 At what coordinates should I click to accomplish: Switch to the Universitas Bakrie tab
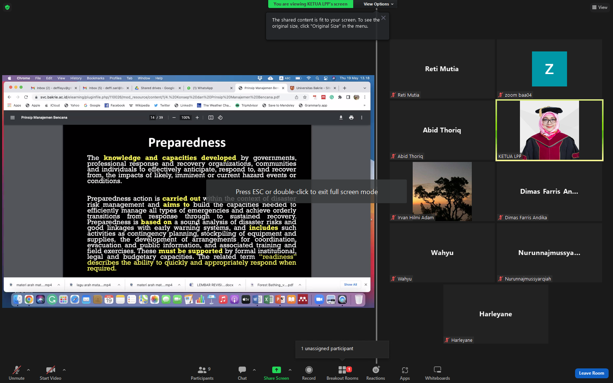(x=313, y=88)
